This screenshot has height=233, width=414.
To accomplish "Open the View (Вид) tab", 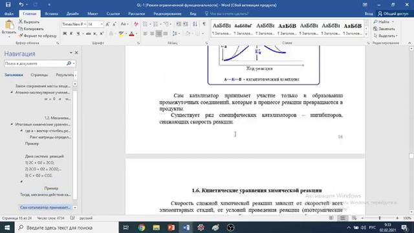I will tap(193, 14).
